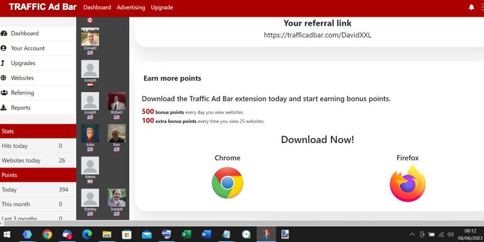Click the Referring people icon
484x242 pixels.
(4, 93)
